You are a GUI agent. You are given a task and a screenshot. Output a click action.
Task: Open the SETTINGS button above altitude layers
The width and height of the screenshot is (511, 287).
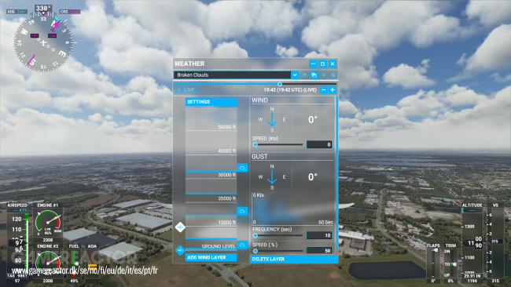pos(211,102)
